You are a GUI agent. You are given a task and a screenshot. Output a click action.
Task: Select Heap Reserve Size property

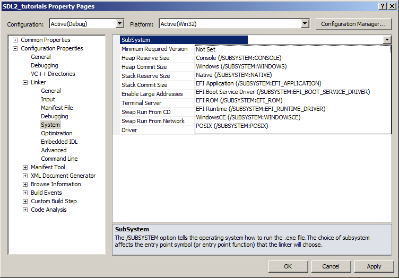click(157, 58)
